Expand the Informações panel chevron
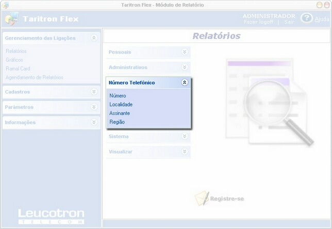332x229 pixels. (94, 122)
